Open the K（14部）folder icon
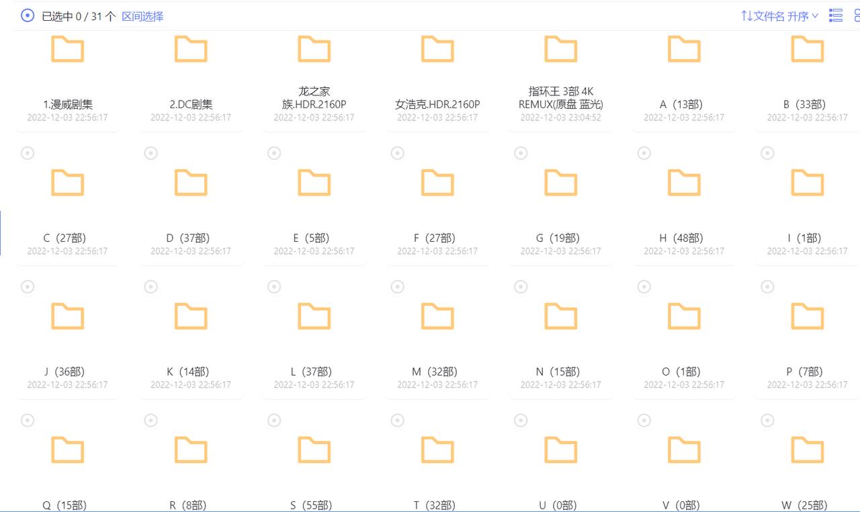Screen dimensions: 860x512 (191, 316)
